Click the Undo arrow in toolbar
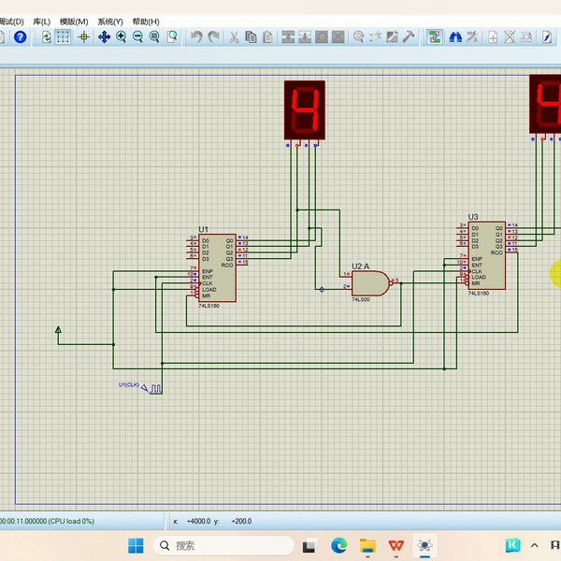The height and width of the screenshot is (561, 561). point(196,37)
